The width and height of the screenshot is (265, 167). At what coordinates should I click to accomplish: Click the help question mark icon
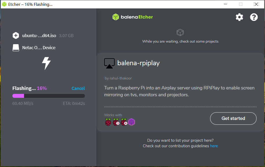point(254,17)
